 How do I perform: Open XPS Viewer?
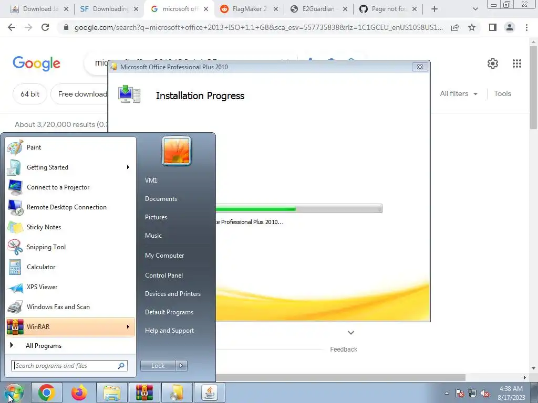[70, 287]
